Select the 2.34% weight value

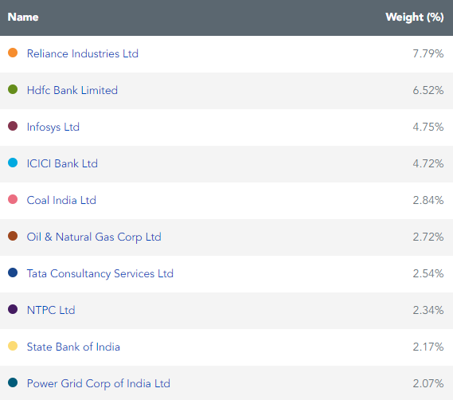tap(428, 310)
